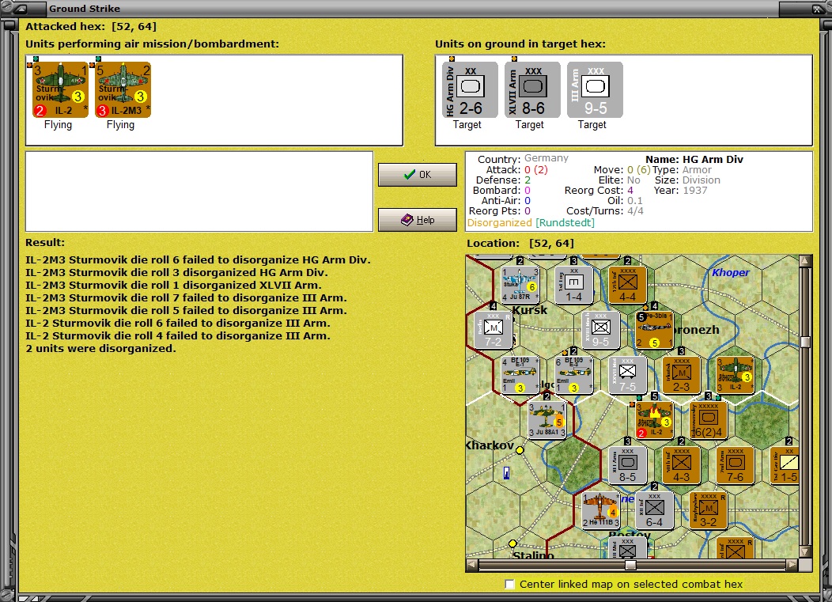Click result line 'die roll 3 disorganized HG Arm Div'
The width and height of the screenshot is (832, 602).
click(176, 272)
